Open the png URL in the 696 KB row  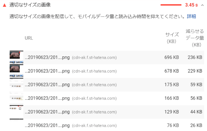point(47,57)
